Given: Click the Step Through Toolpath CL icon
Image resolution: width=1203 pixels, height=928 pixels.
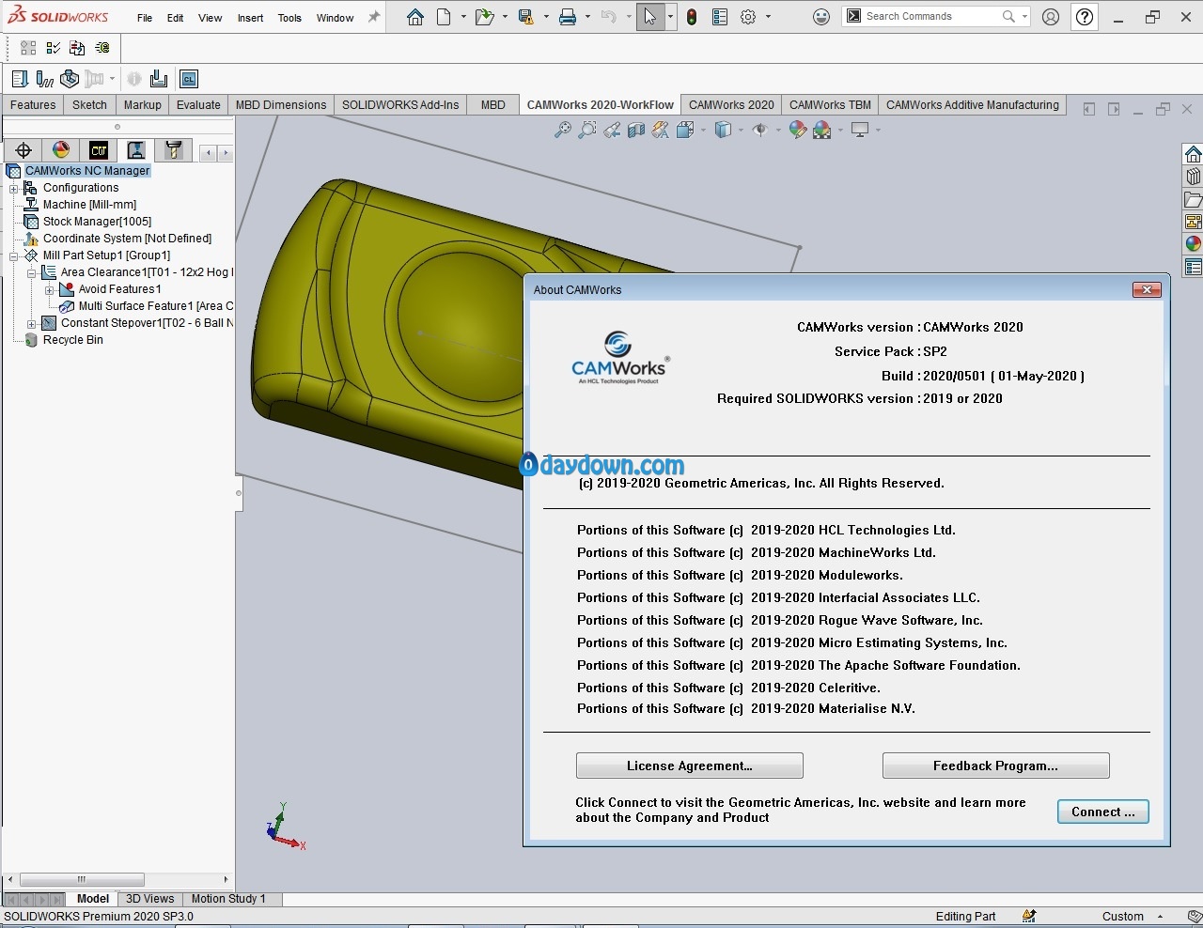Looking at the screenshot, I should coord(189,79).
